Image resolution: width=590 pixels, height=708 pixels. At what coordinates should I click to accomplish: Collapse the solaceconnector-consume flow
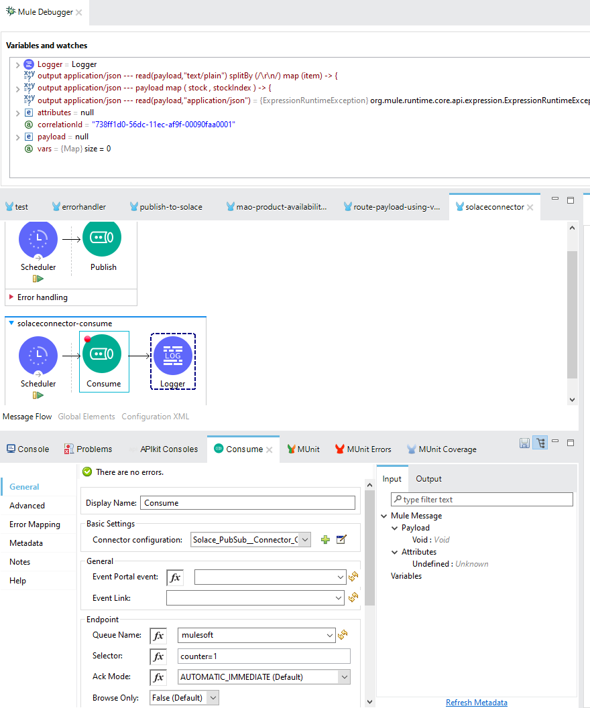[x=11, y=324]
